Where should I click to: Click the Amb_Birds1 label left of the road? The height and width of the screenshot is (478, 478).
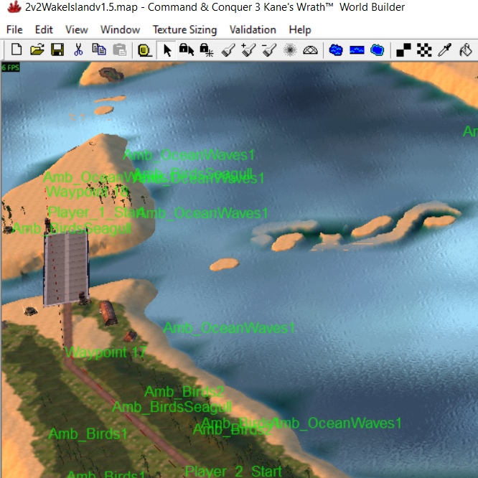88,434
